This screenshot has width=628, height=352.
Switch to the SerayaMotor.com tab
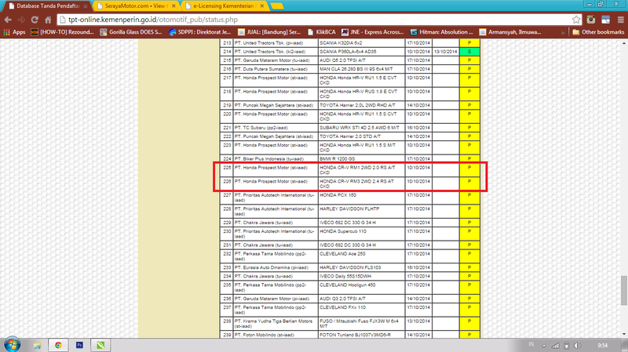pyautogui.click(x=134, y=6)
